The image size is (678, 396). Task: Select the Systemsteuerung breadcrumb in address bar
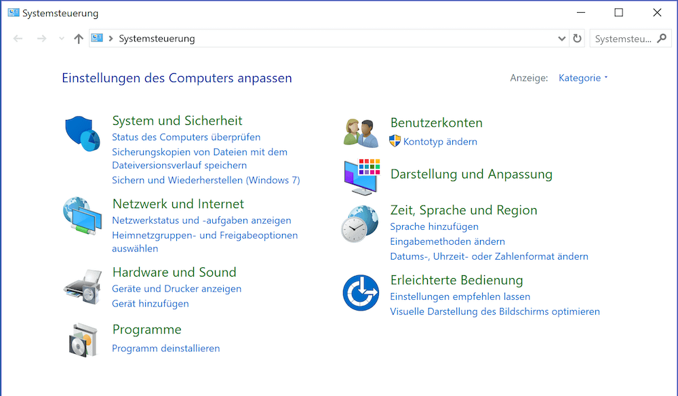[x=157, y=39]
